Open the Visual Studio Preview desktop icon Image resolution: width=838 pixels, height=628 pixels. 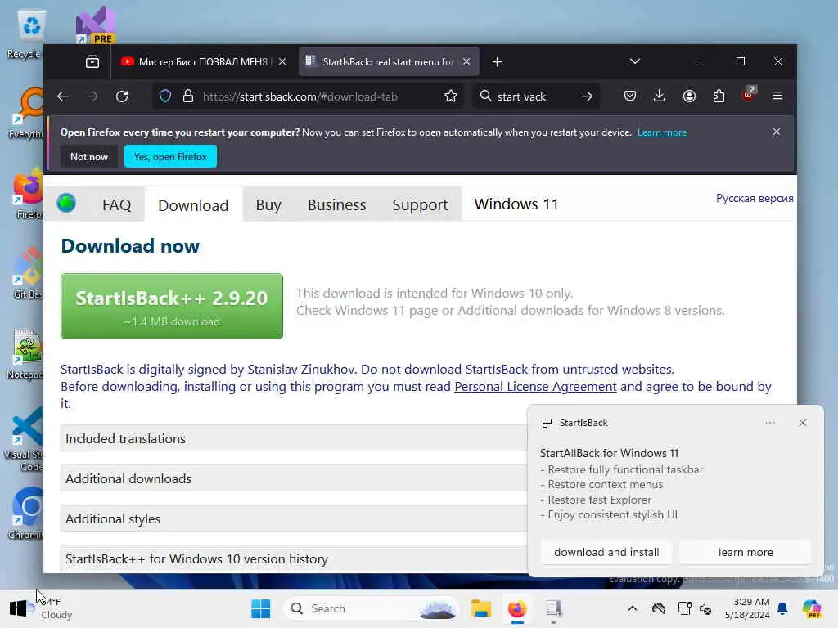pos(95,25)
